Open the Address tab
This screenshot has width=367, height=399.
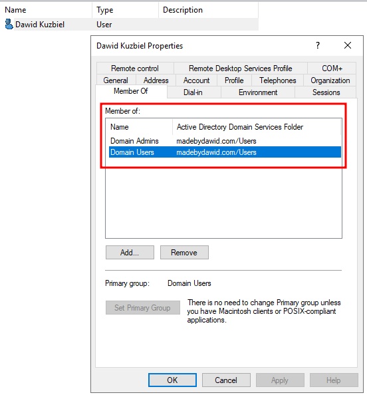[x=156, y=80]
